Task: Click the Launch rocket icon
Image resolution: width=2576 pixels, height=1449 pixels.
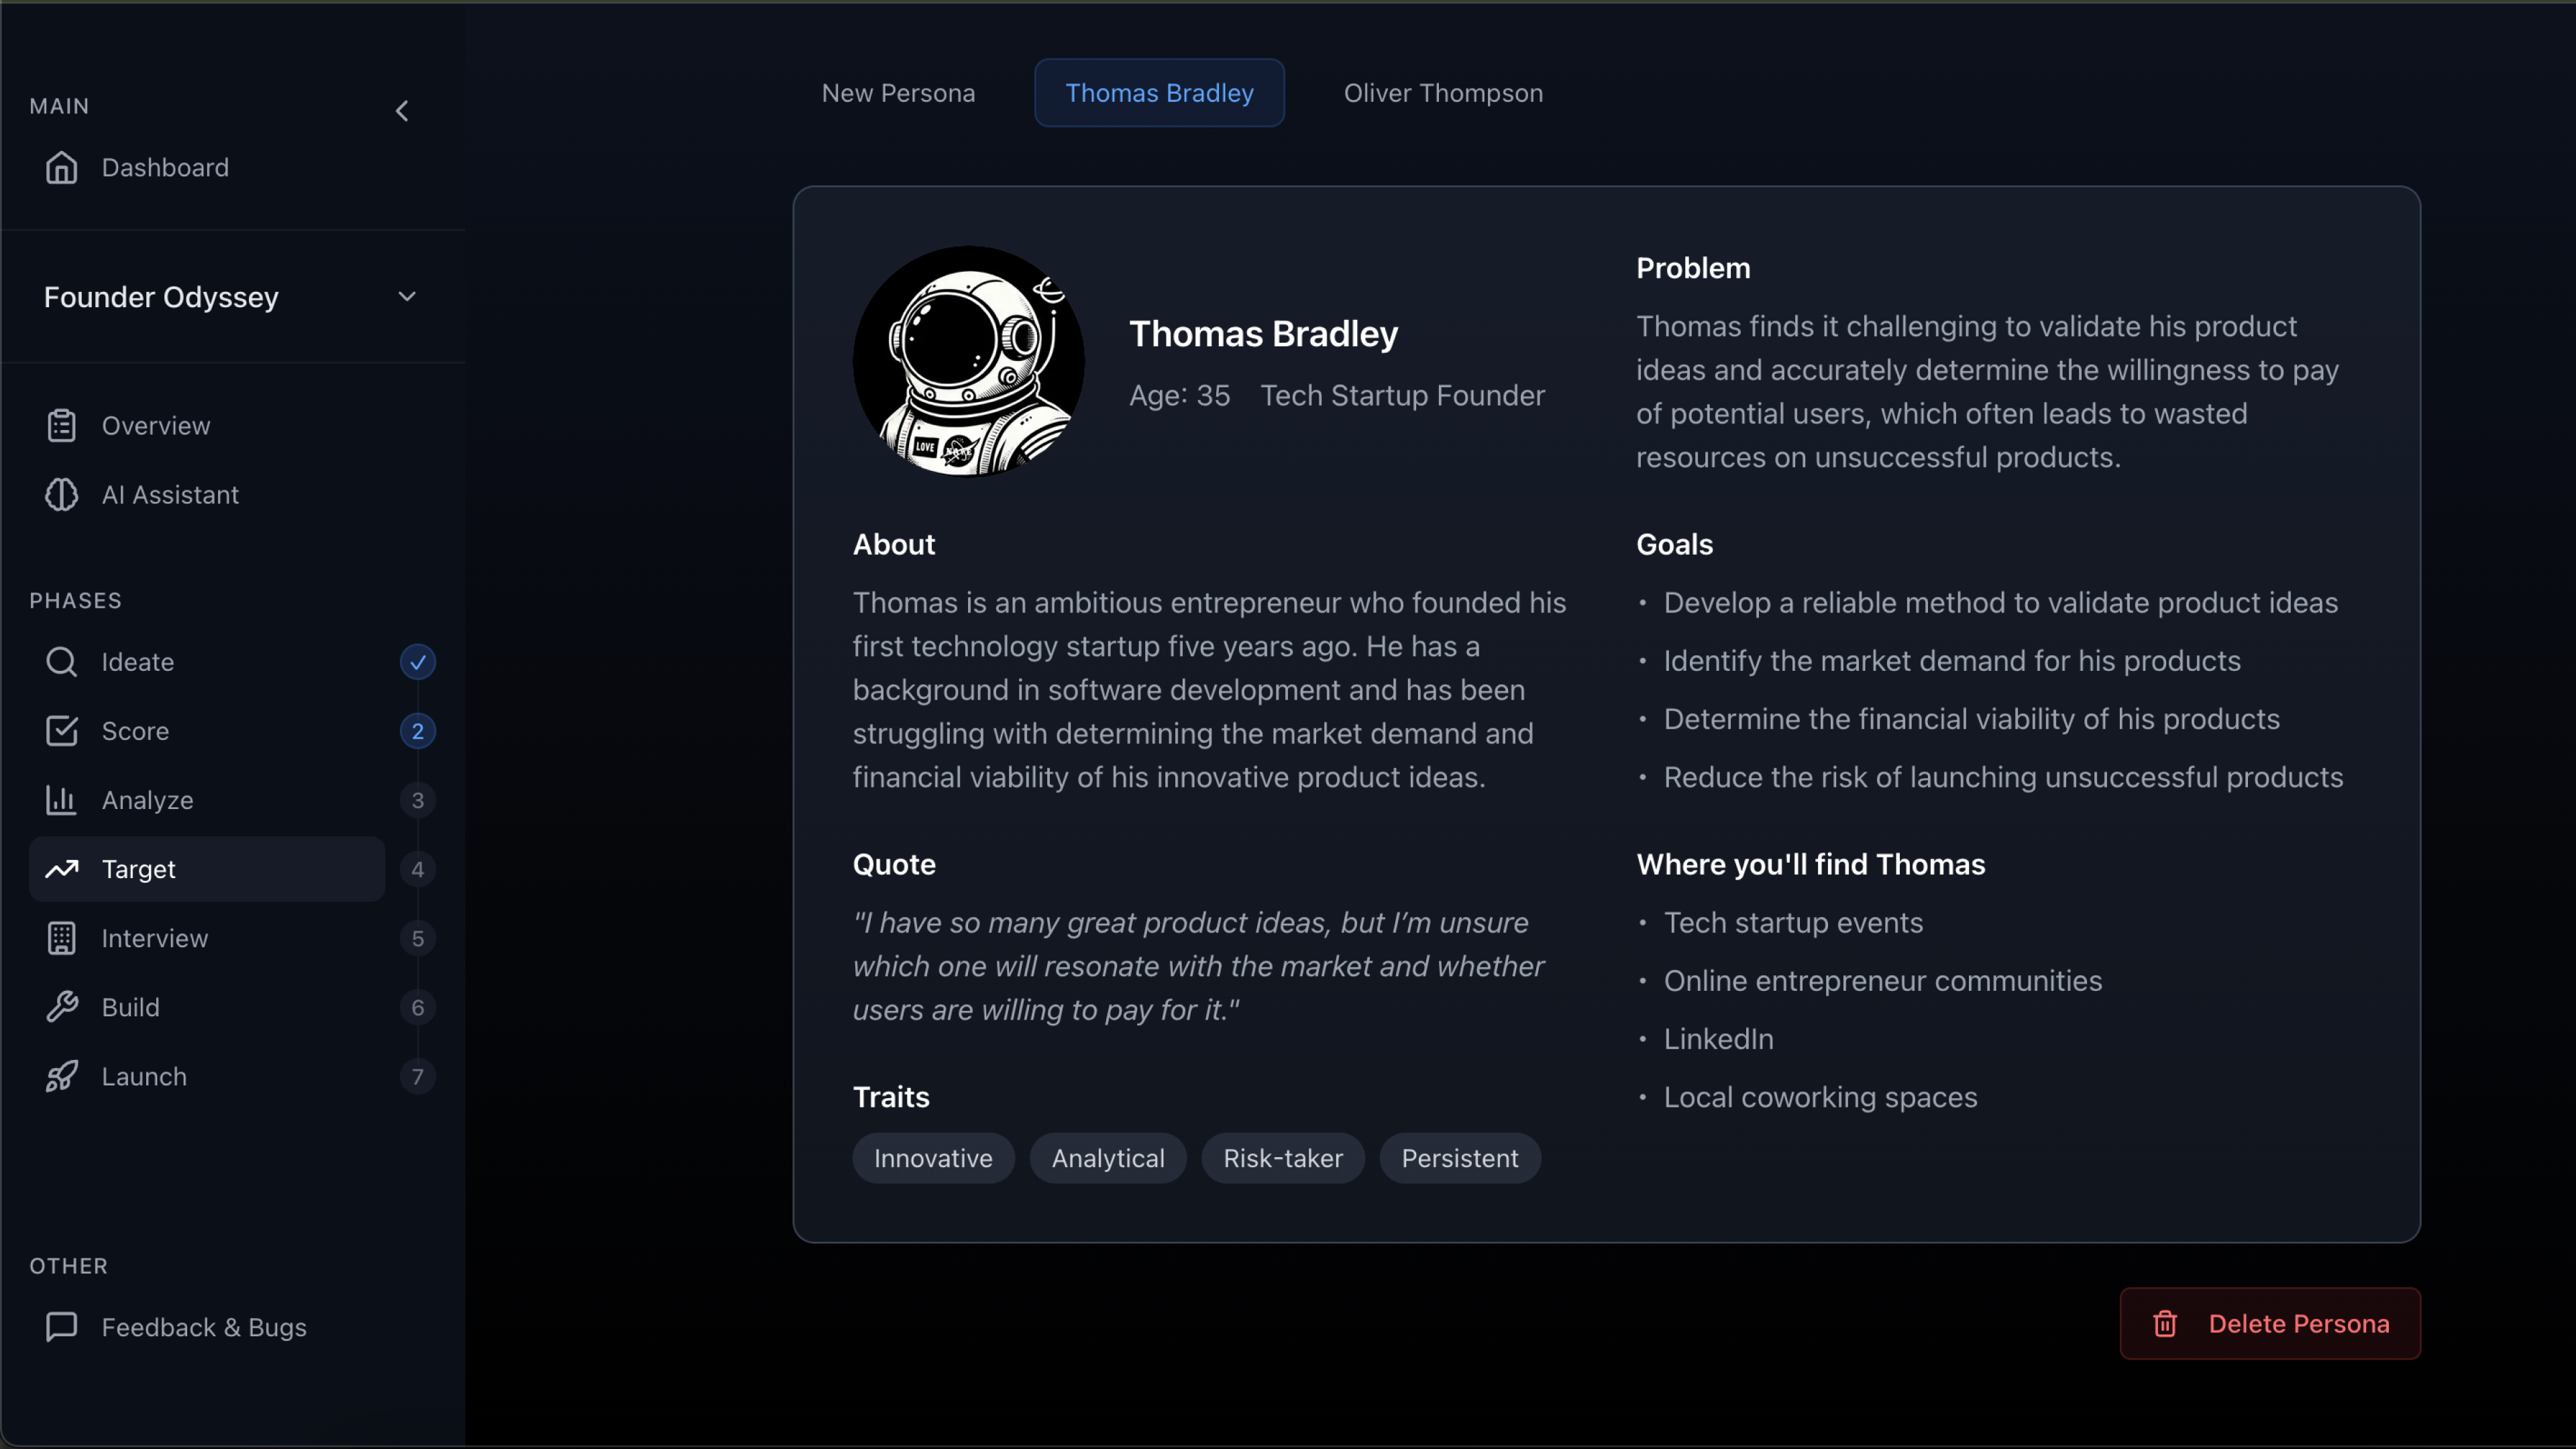Action: [x=61, y=1076]
